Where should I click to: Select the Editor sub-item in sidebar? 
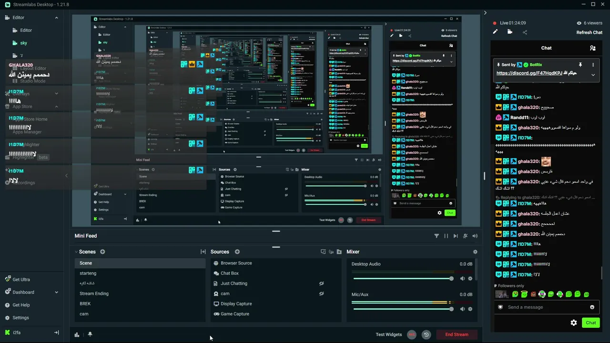26,30
